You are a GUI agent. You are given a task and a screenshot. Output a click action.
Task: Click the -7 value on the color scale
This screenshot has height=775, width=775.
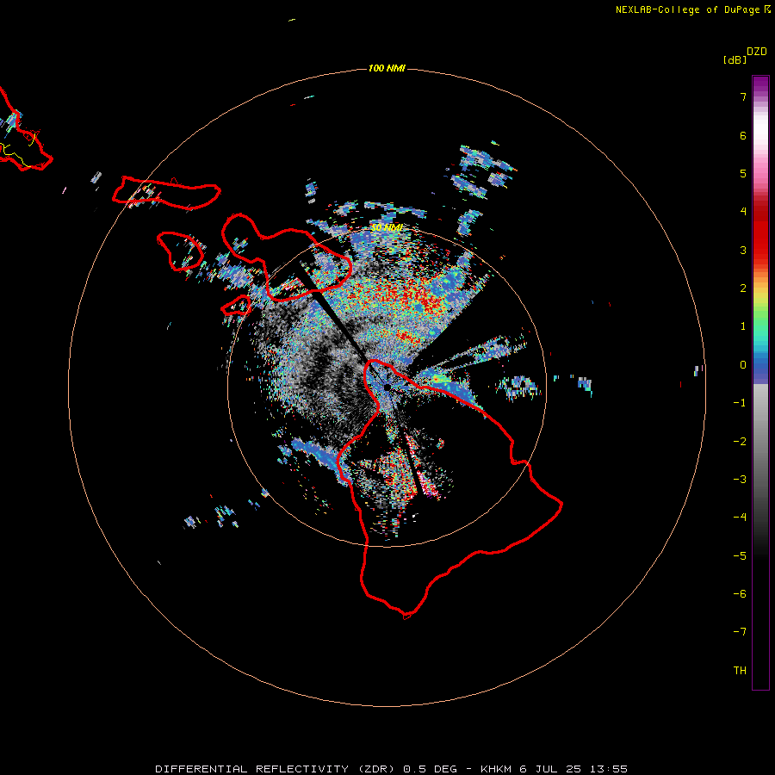point(740,632)
